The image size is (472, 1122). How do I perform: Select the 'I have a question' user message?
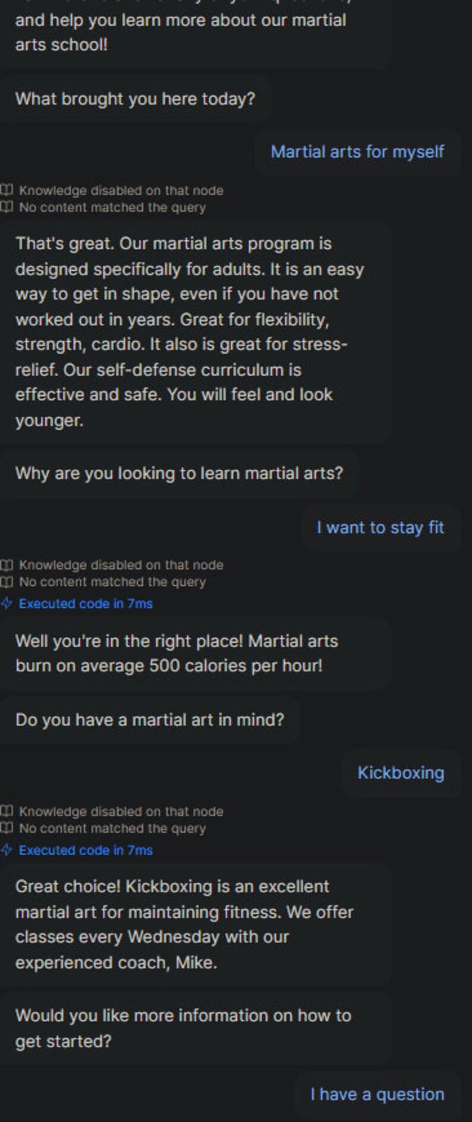pyautogui.click(x=377, y=1094)
